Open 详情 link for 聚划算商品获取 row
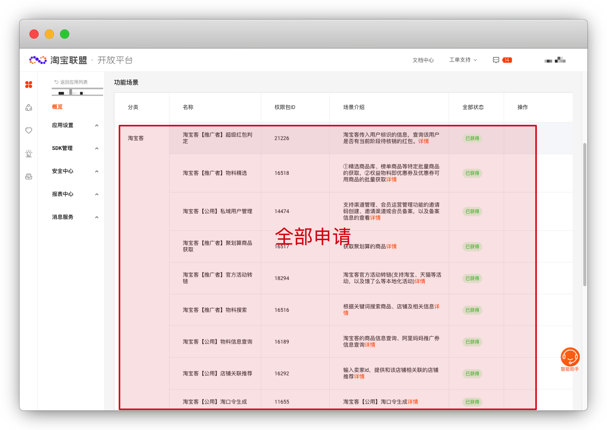This screenshot has height=430, width=607. point(391,246)
